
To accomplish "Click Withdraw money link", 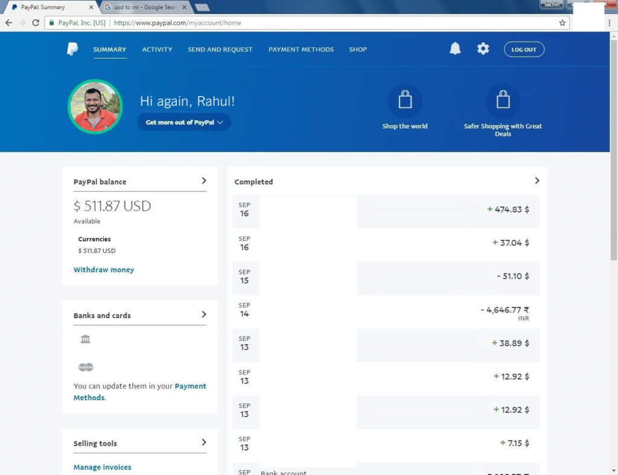I will coord(104,270).
